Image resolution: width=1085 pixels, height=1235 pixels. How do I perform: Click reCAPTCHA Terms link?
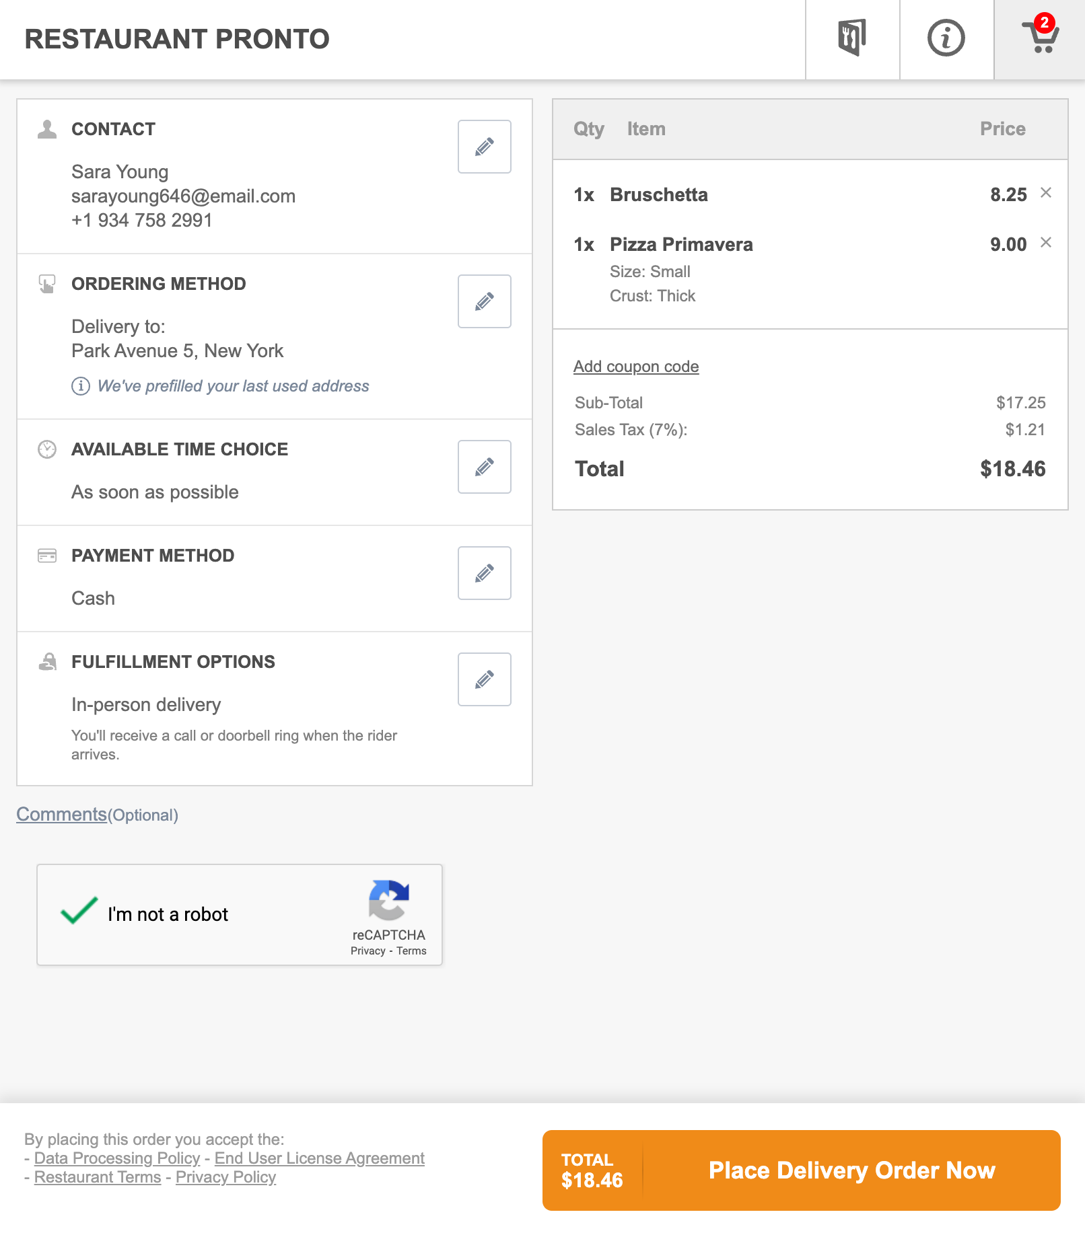411,951
